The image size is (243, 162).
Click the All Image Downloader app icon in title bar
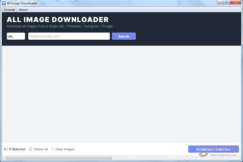point(4,3)
